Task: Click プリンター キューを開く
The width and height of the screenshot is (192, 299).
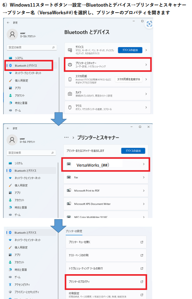Action: [x=106, y=242]
